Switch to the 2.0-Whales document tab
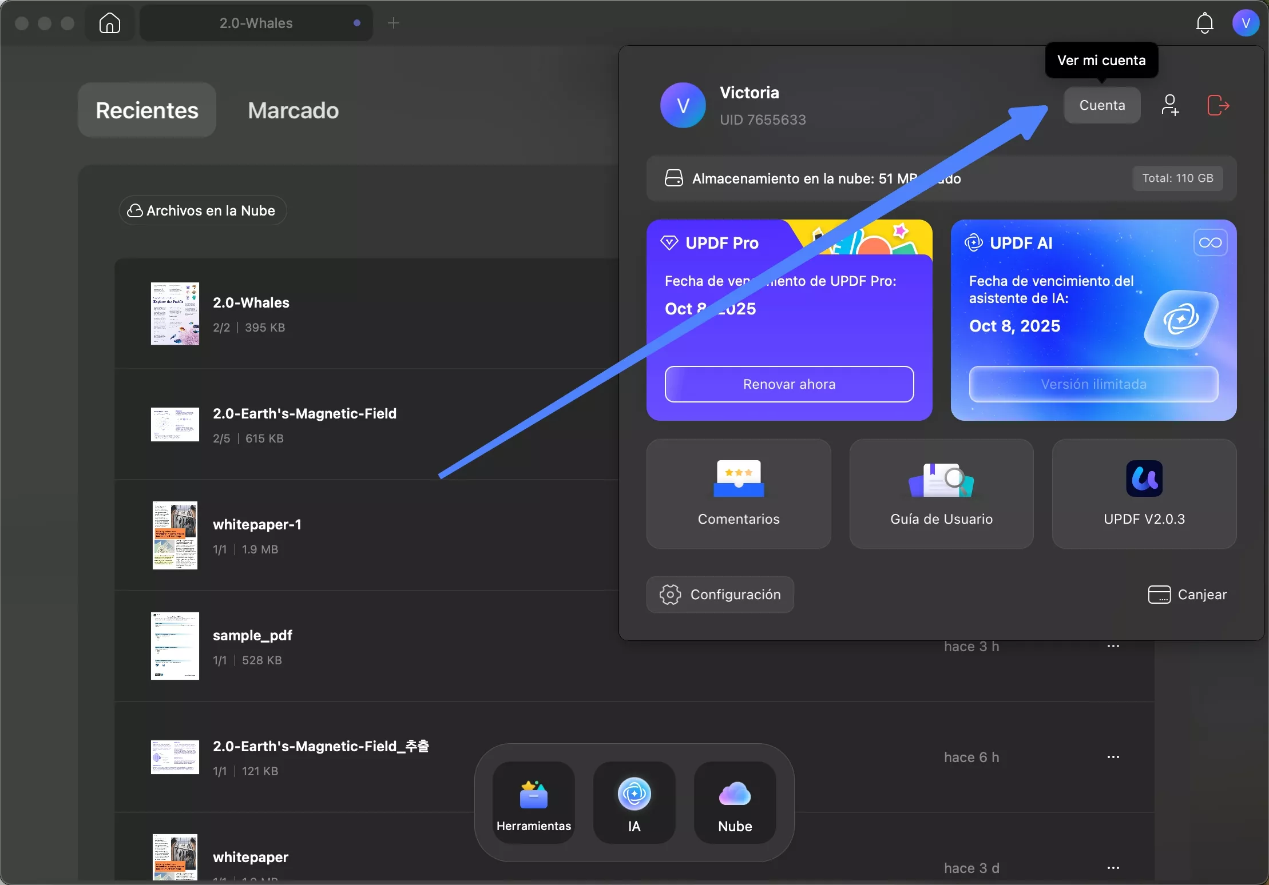 point(256,23)
